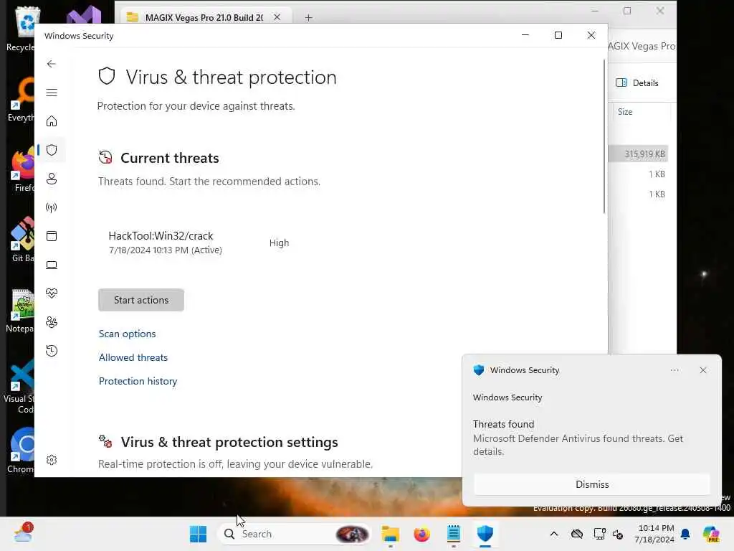
Task: Select the MAGIX Vegas Pro File Explorer tab
Action: pos(204,17)
